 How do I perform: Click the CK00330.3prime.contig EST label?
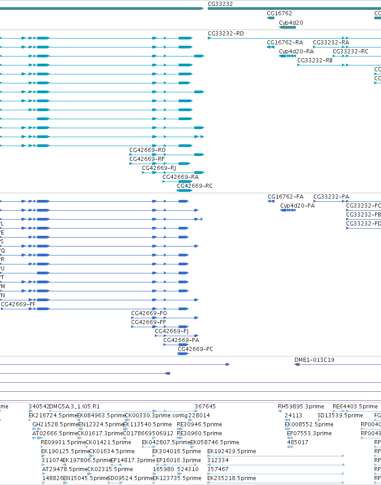click(156, 416)
